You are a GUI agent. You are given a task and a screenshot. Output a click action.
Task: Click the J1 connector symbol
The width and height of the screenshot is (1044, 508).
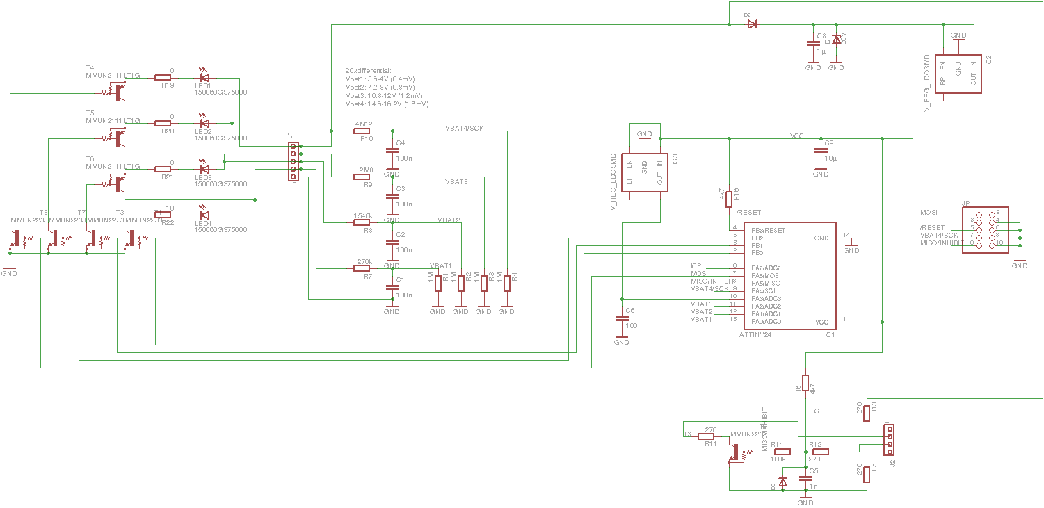[x=294, y=162]
